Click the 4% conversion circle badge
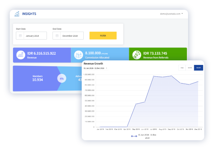Viewport: 214px width, 150px height. pyautogui.click(x=62, y=79)
